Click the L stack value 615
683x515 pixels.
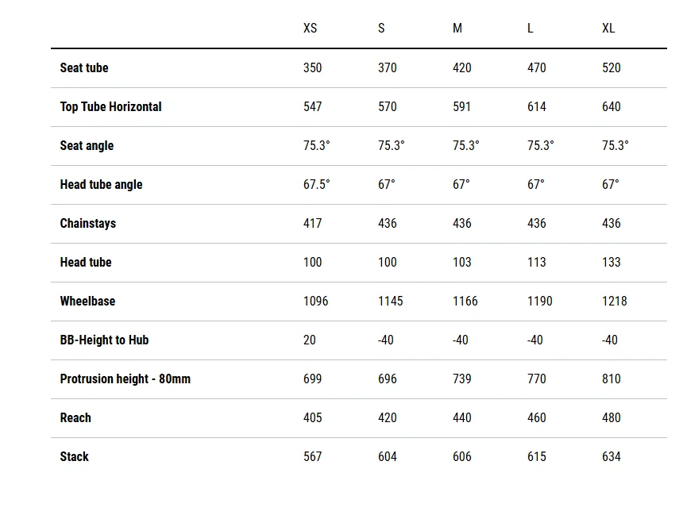(537, 456)
